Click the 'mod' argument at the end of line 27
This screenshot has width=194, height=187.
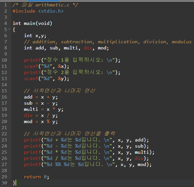[x=142, y=165]
